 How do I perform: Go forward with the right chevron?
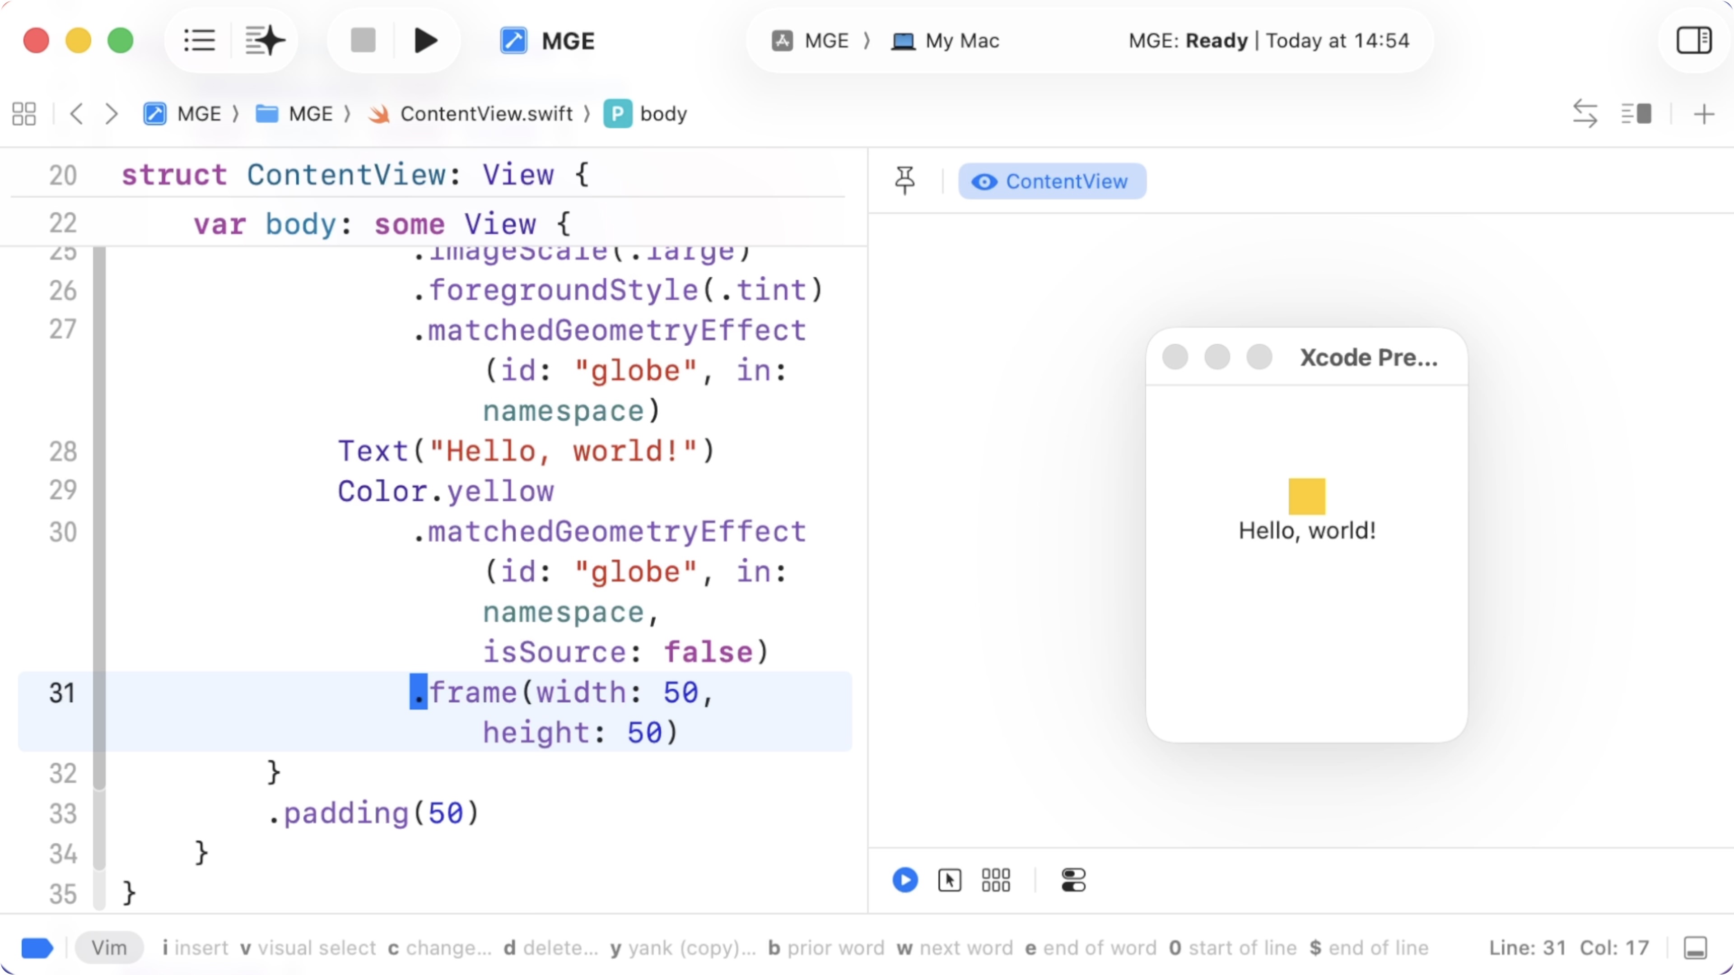pos(112,114)
